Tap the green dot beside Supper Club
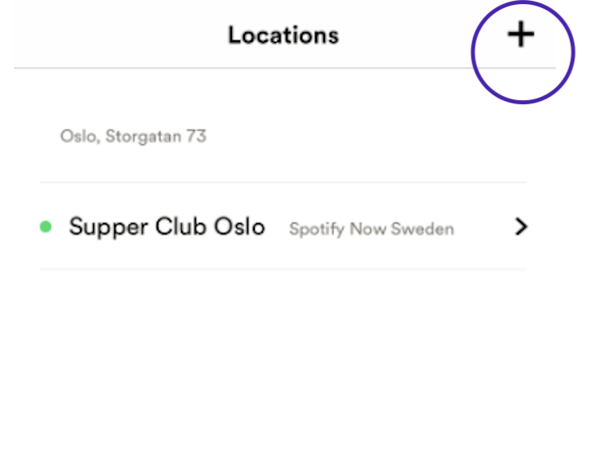The height and width of the screenshot is (467, 608). (x=45, y=227)
